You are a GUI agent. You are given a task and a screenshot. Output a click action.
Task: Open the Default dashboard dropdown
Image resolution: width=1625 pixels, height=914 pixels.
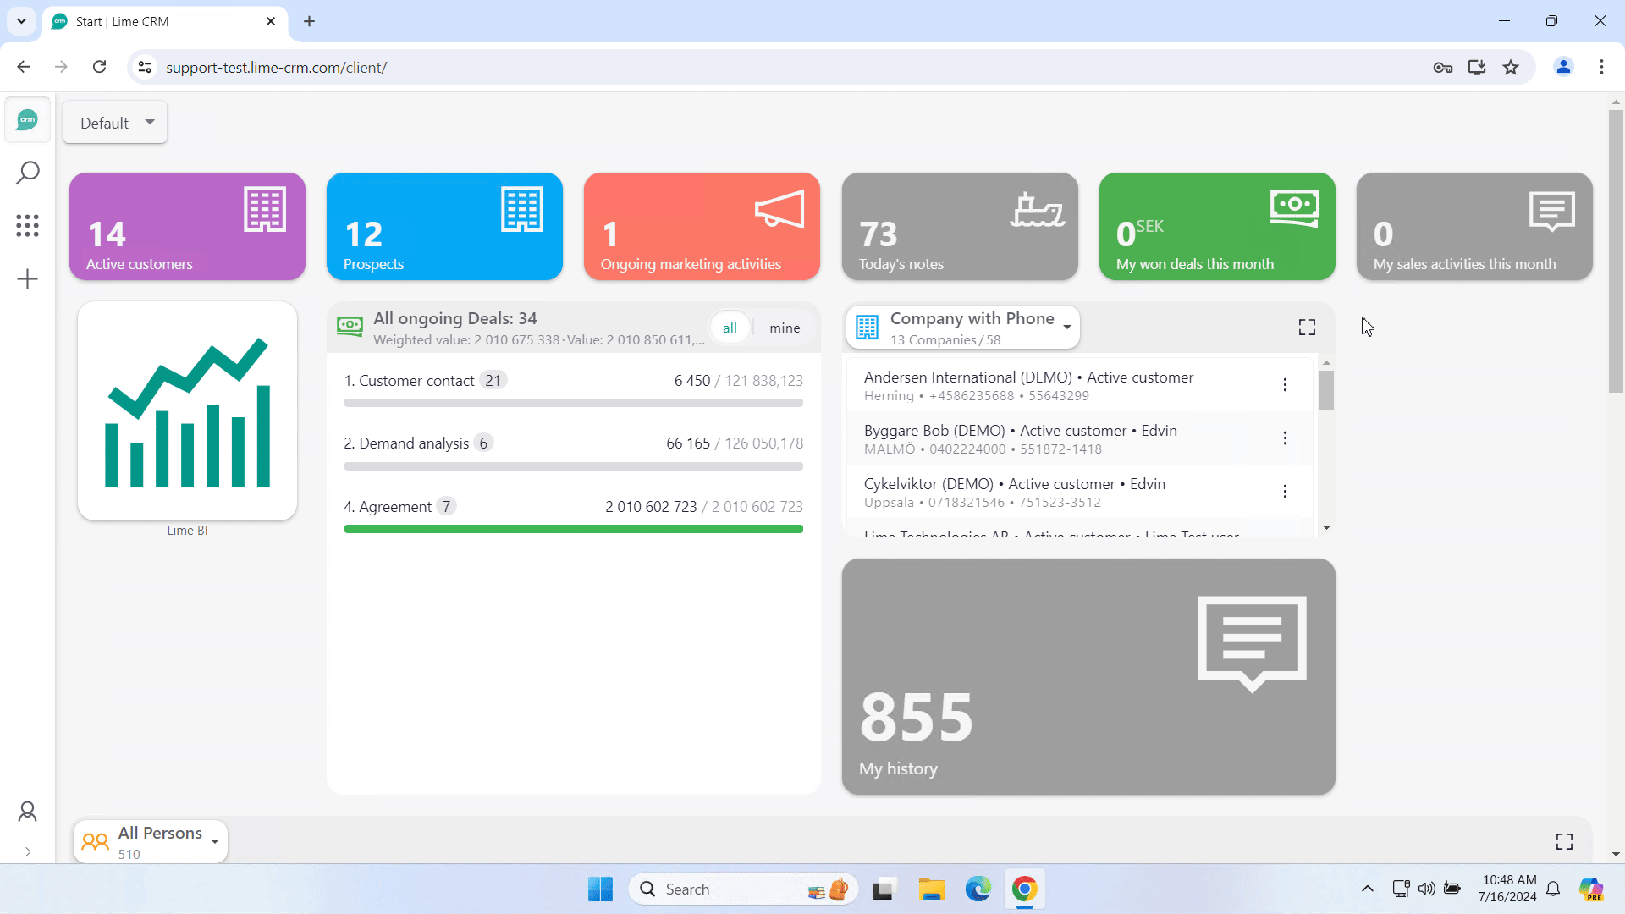[x=116, y=123]
